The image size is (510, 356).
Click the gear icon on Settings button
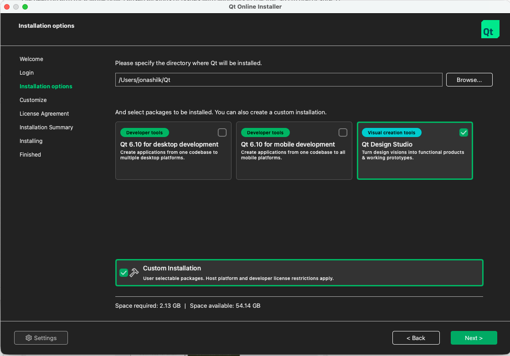29,338
